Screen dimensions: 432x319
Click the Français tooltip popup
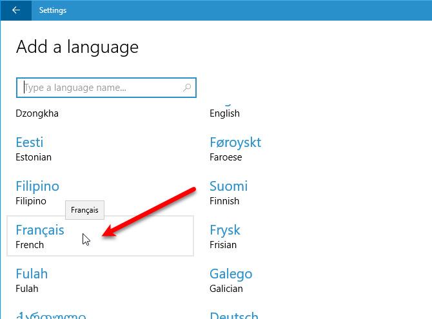click(84, 210)
